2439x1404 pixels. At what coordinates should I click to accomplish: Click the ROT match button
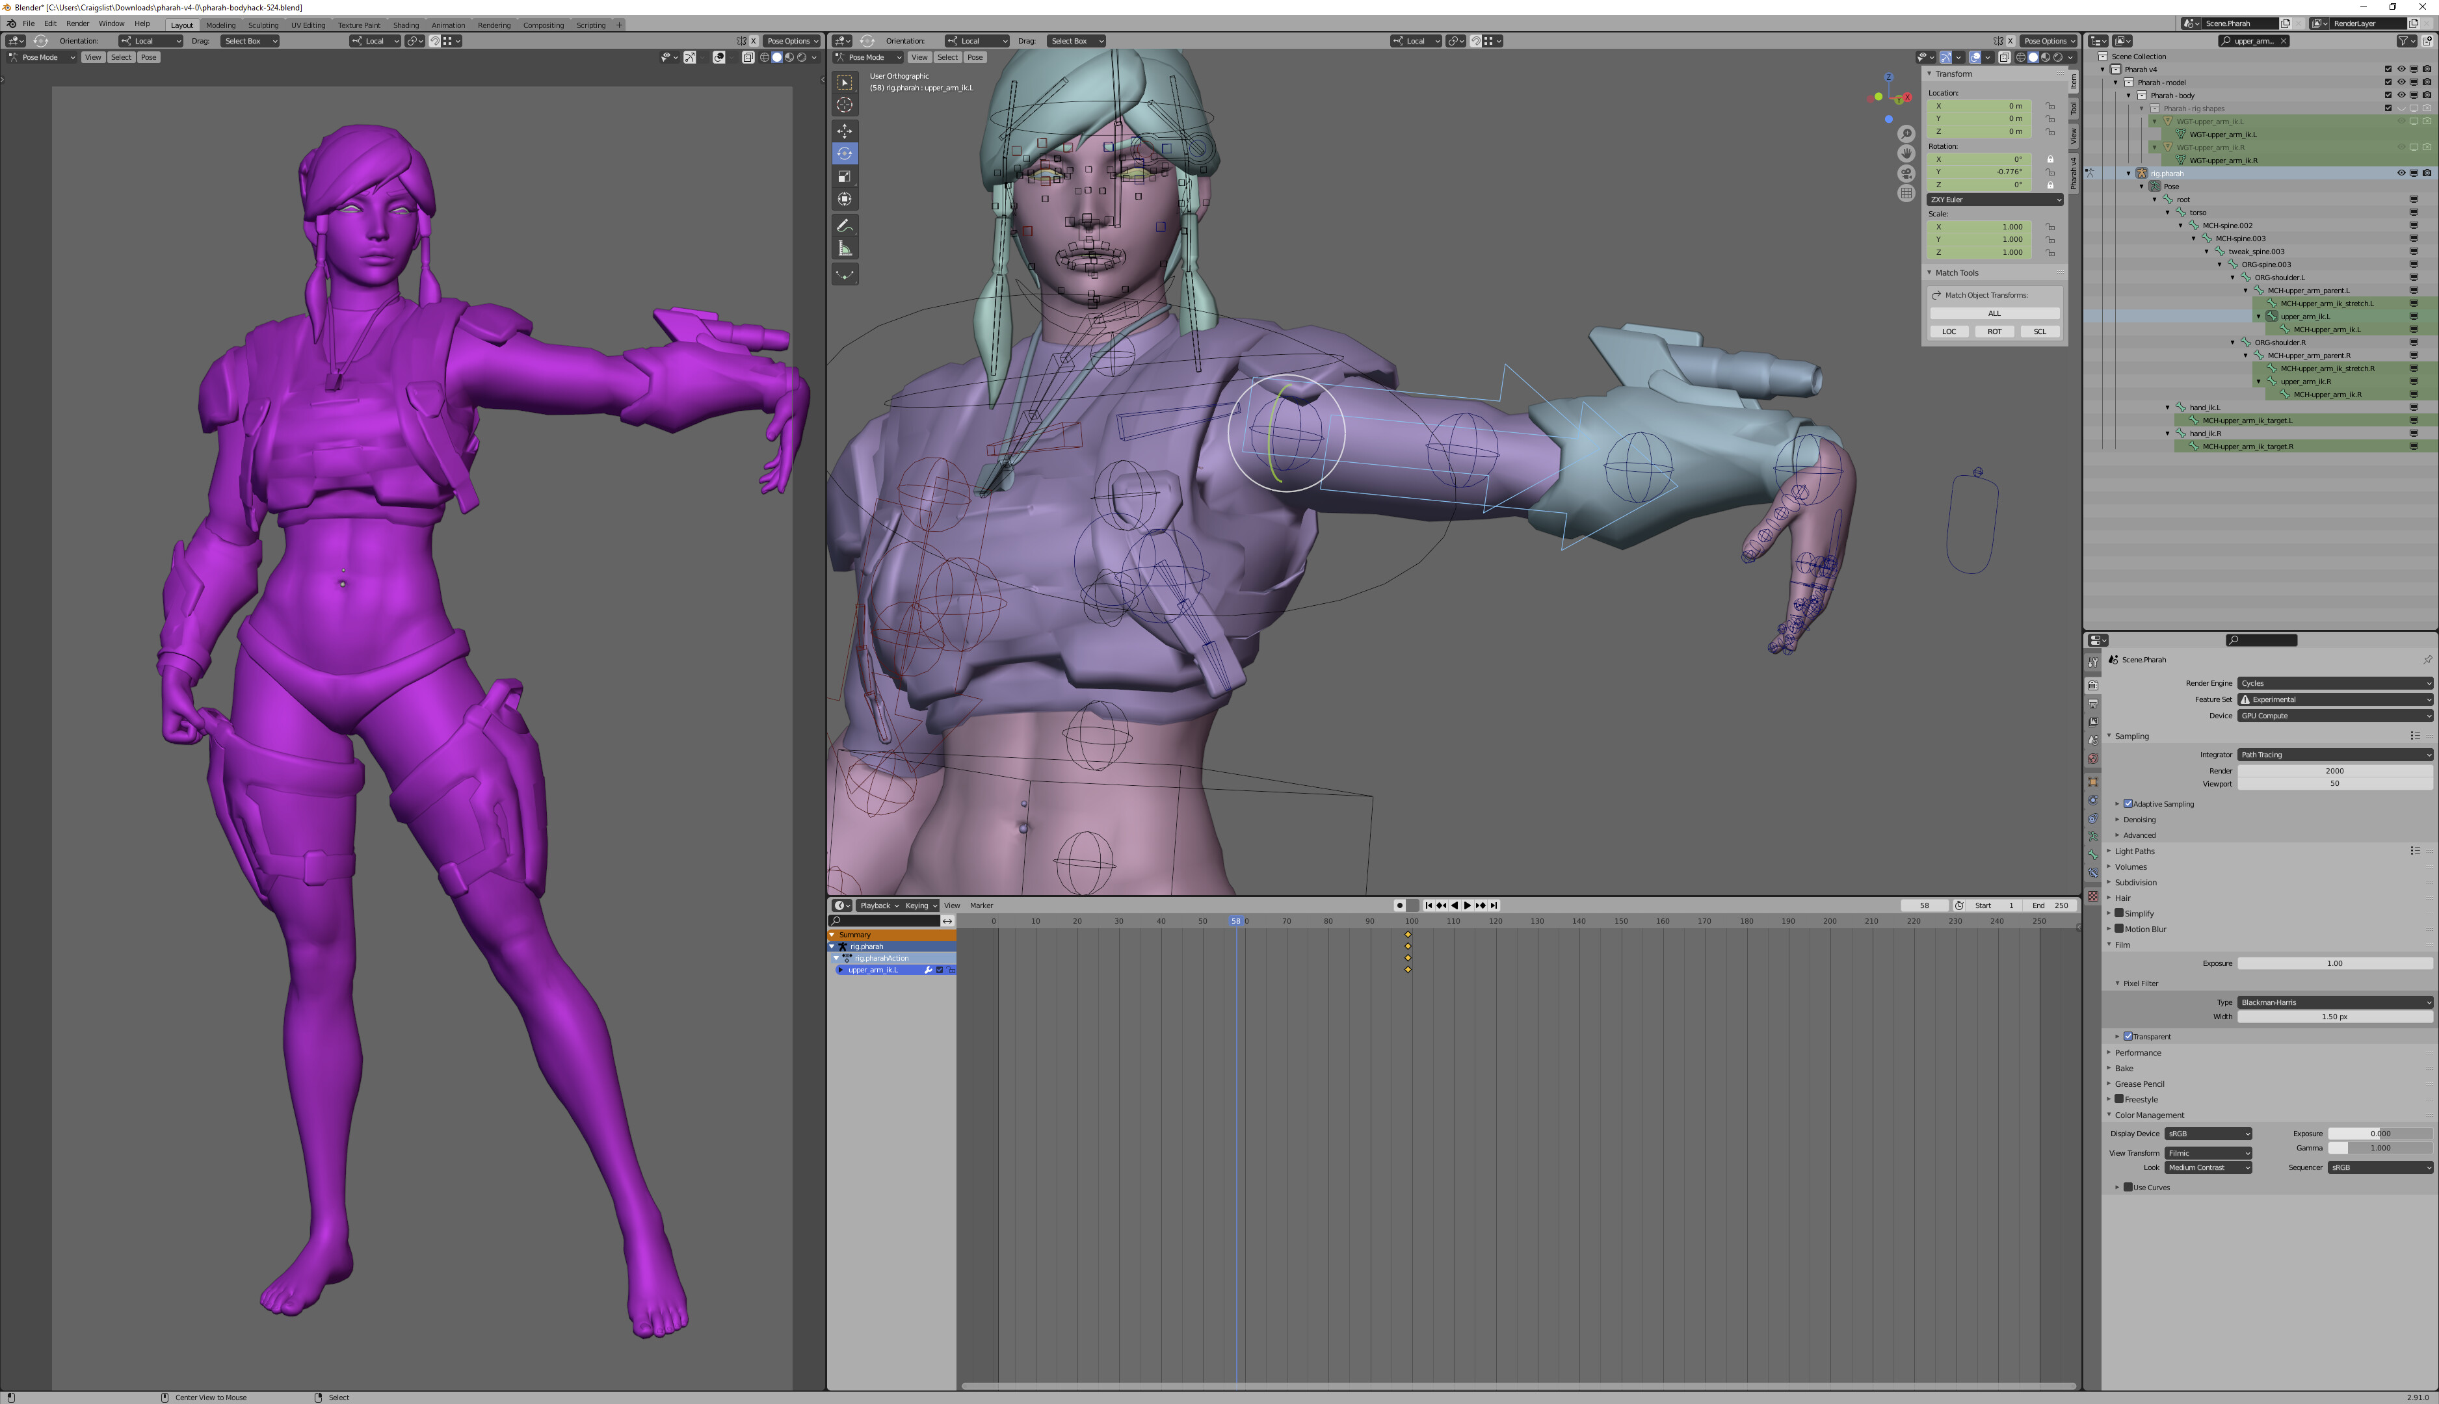point(1994,331)
